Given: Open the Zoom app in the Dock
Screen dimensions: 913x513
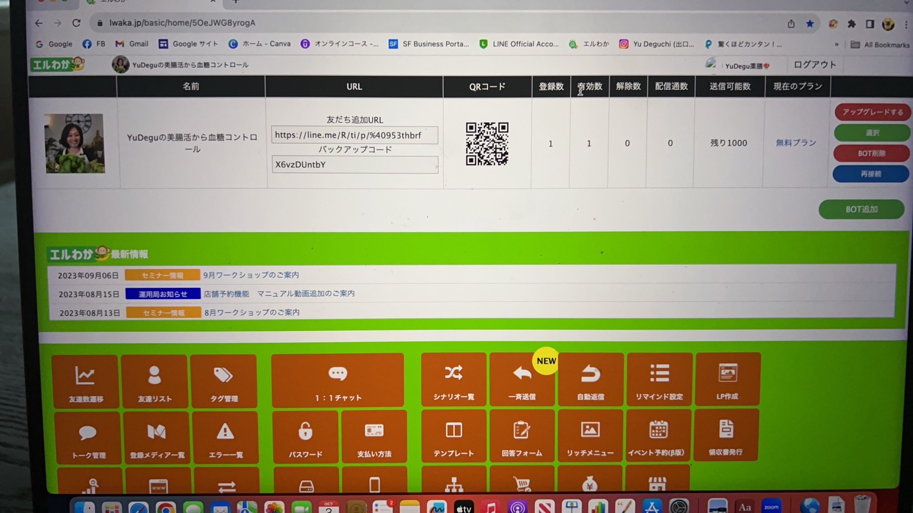Looking at the screenshot, I should 771,506.
